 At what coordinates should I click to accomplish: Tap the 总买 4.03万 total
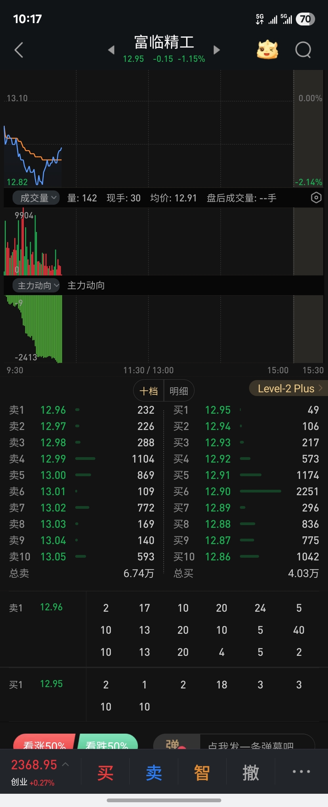click(246, 573)
